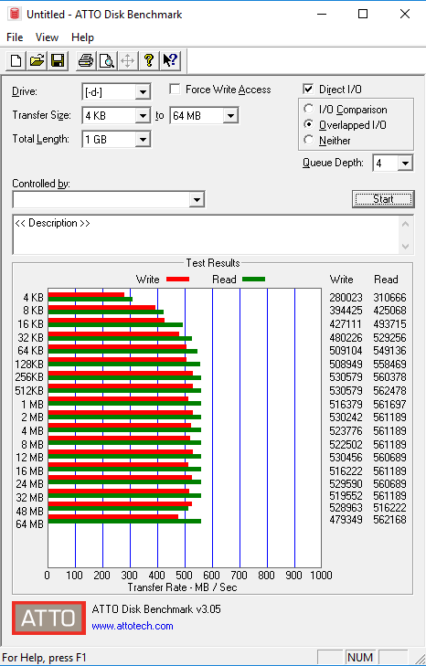Open Print Preview toolbar icon
The width and height of the screenshot is (426, 666).
coord(107,60)
